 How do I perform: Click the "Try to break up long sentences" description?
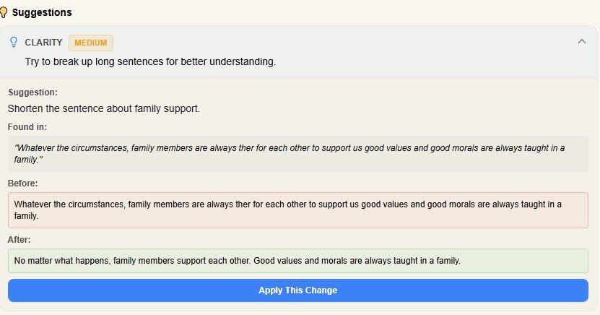click(150, 61)
